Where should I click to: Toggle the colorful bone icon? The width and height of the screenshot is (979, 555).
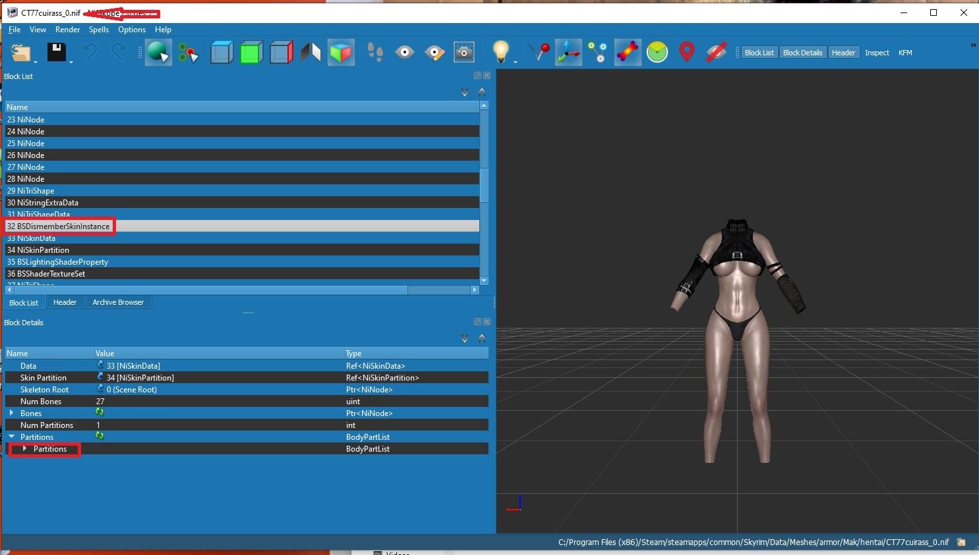[628, 53]
